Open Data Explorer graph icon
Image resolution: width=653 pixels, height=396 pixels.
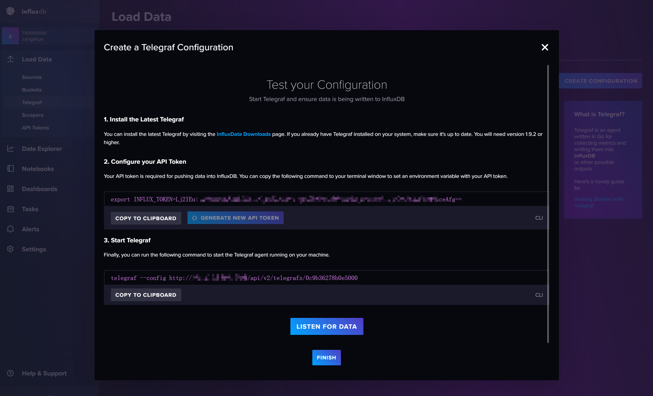[10, 148]
